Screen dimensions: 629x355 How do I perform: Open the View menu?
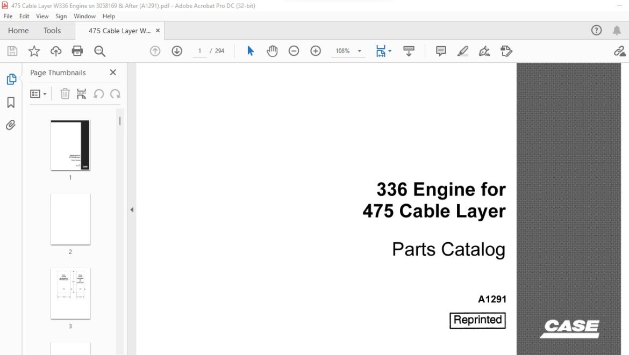[x=42, y=16]
